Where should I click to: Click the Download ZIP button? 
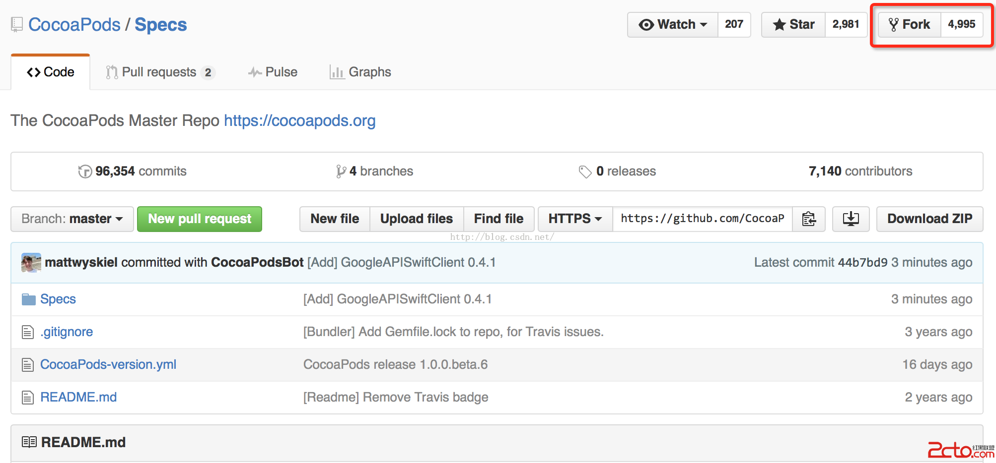click(x=929, y=219)
